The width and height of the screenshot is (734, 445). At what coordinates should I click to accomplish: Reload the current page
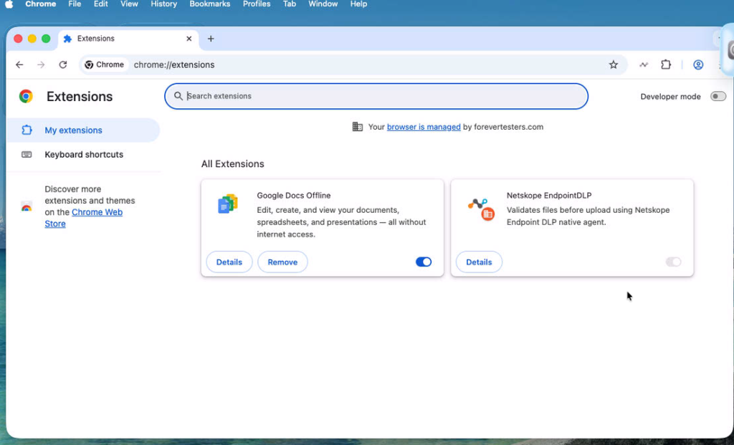tap(63, 64)
